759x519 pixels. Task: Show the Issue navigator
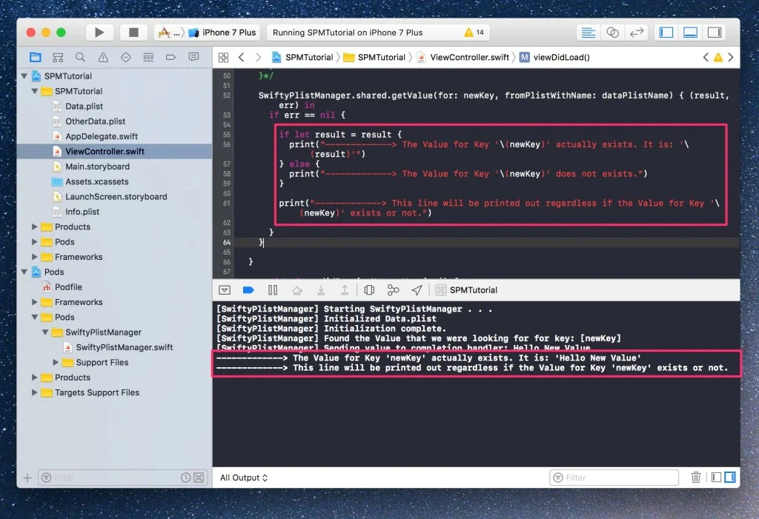point(103,57)
